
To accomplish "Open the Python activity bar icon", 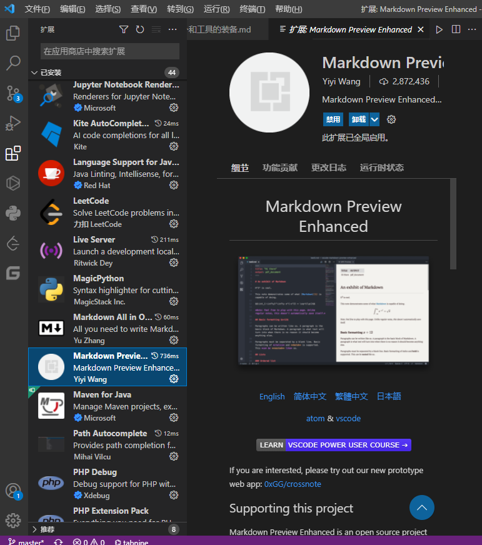I will 13,213.
